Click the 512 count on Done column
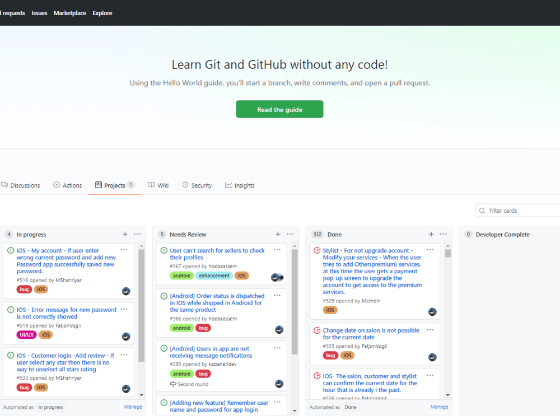This screenshot has width=560, height=420. click(317, 234)
